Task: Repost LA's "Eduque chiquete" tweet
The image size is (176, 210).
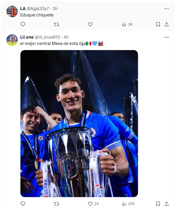Action: coord(56,24)
